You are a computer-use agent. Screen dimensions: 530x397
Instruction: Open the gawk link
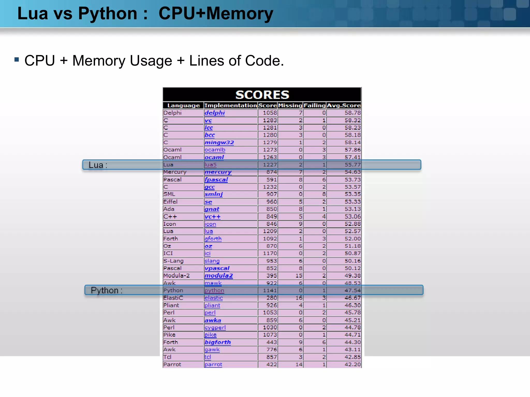pos(212,350)
